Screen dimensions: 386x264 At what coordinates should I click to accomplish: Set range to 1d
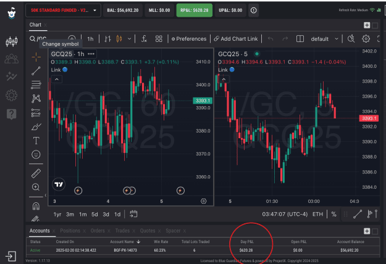pos(117,215)
